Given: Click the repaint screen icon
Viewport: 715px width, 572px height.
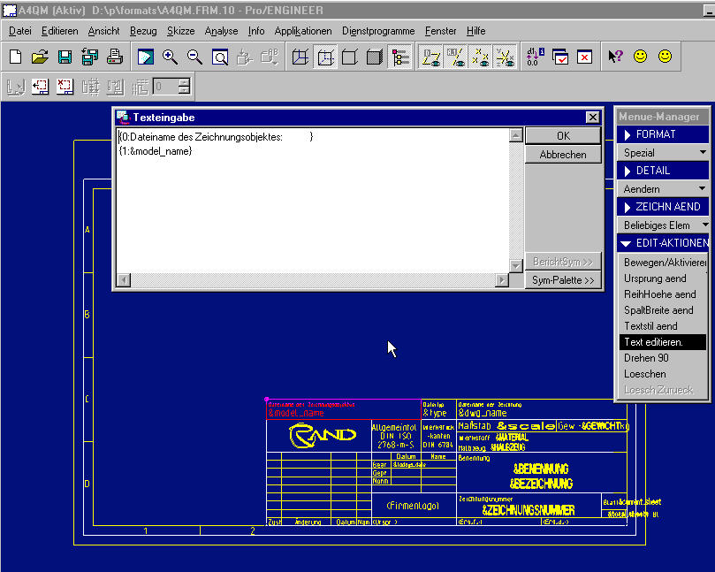Looking at the screenshot, I should click(146, 57).
